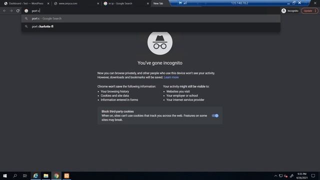Click the signal strength icon on the session bar

(x=185, y=3)
